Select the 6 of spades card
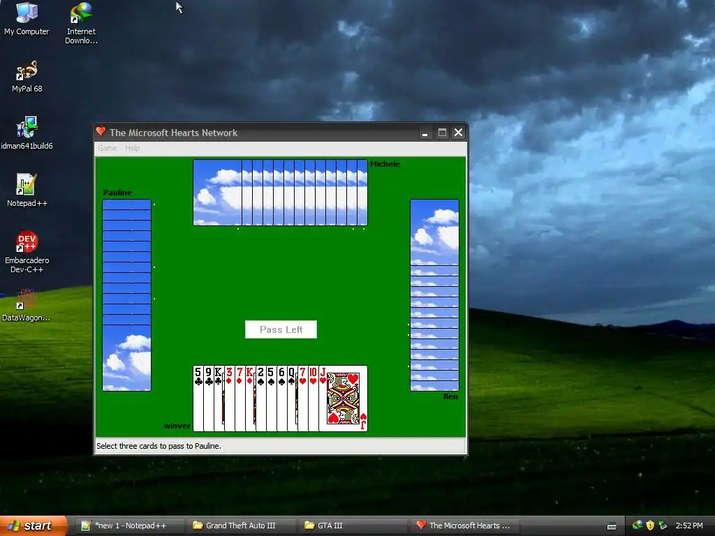Screen dimensions: 715x536 [x=282, y=399]
